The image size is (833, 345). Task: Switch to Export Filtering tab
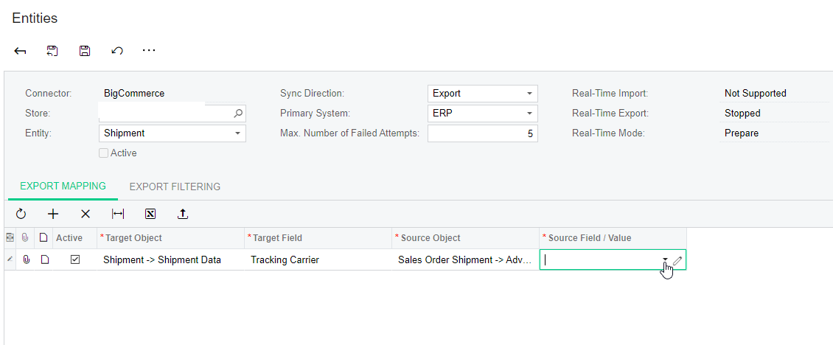click(x=175, y=187)
